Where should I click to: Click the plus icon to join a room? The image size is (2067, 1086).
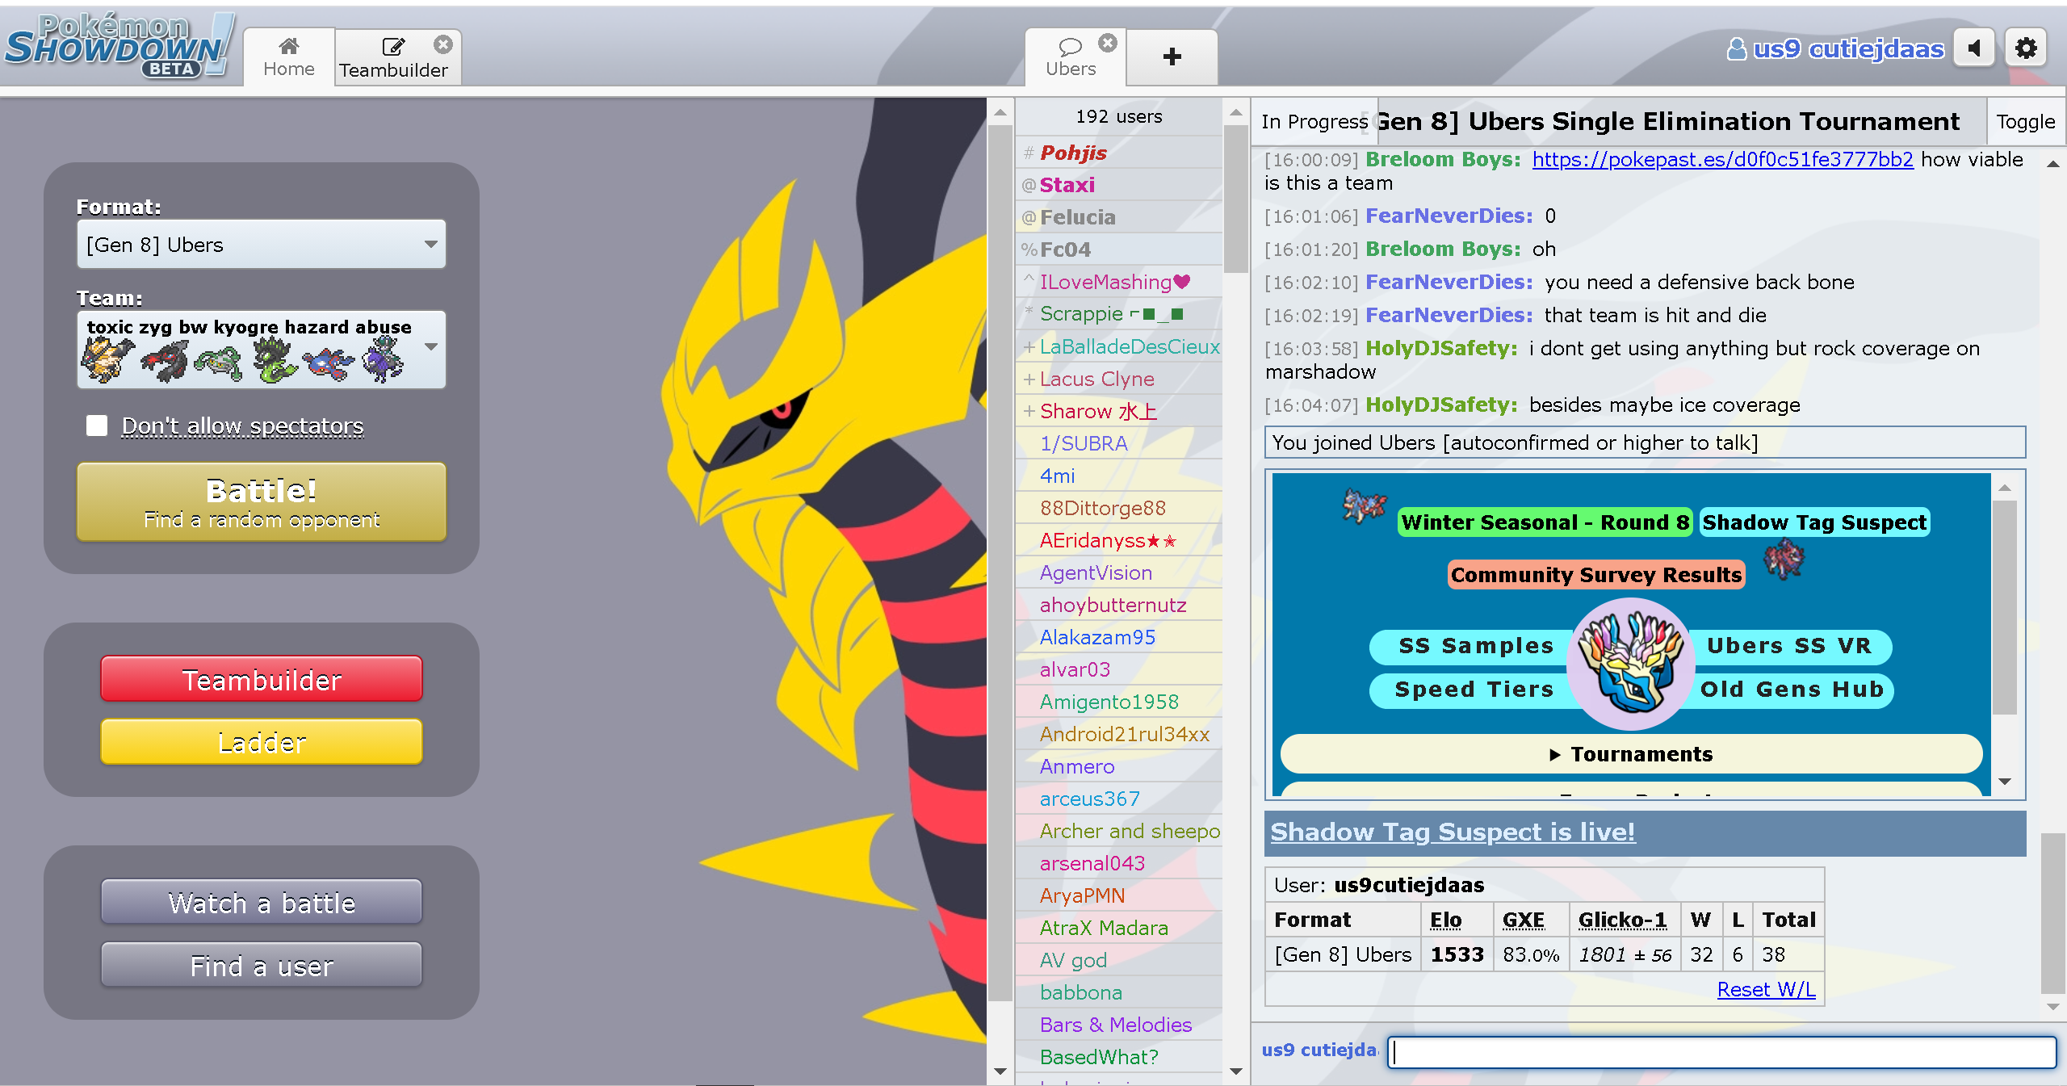click(1172, 57)
